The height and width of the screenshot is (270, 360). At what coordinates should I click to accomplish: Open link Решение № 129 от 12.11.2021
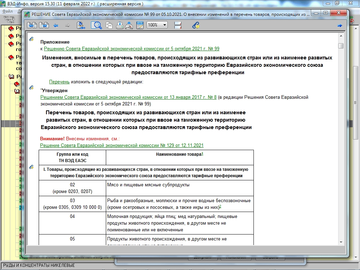(x=122, y=145)
